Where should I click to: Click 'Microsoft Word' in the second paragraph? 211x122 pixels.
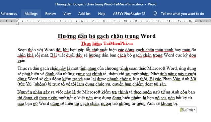[x=162, y=68]
